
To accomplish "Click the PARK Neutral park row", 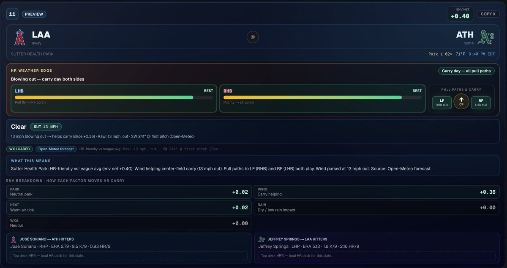I will point(128,192).
